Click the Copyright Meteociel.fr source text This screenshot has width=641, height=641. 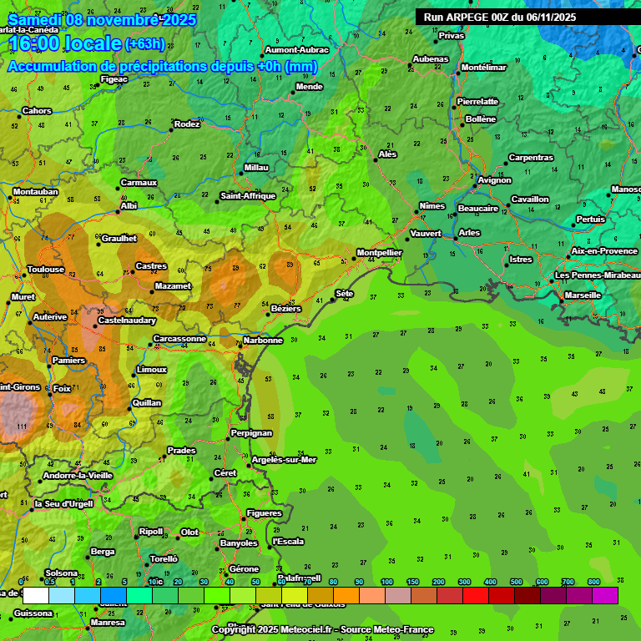(320, 630)
